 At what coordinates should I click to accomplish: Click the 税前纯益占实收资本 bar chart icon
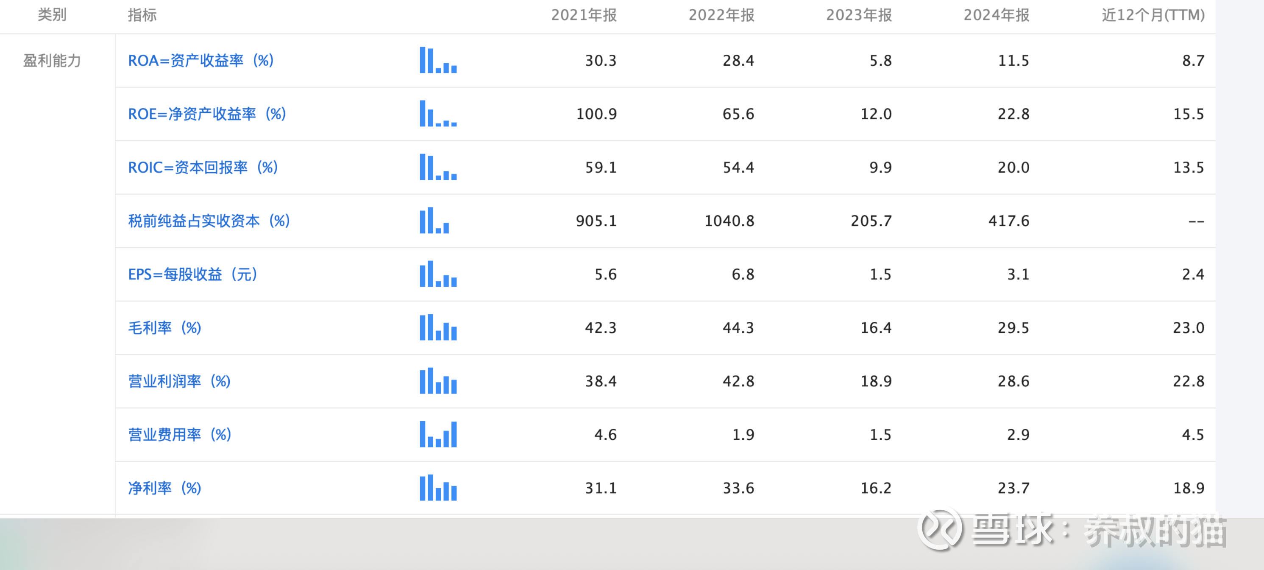[434, 221]
